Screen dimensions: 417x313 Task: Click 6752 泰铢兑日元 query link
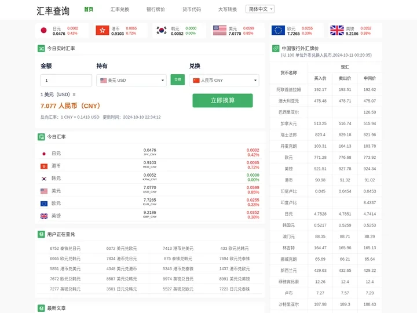pyautogui.click(x=65, y=248)
